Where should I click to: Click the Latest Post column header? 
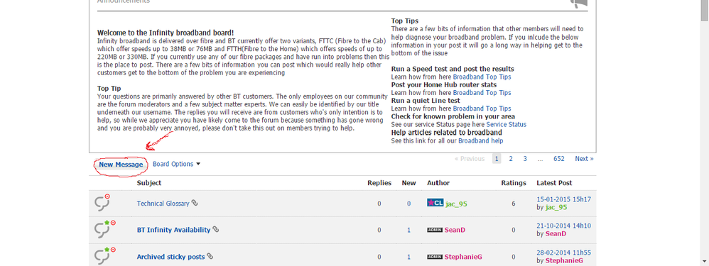pyautogui.click(x=554, y=183)
